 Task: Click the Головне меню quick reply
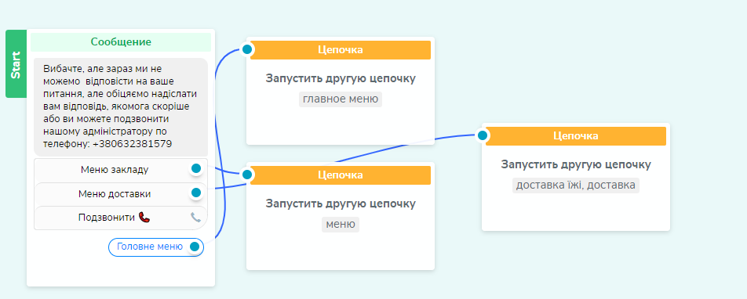click(x=156, y=247)
